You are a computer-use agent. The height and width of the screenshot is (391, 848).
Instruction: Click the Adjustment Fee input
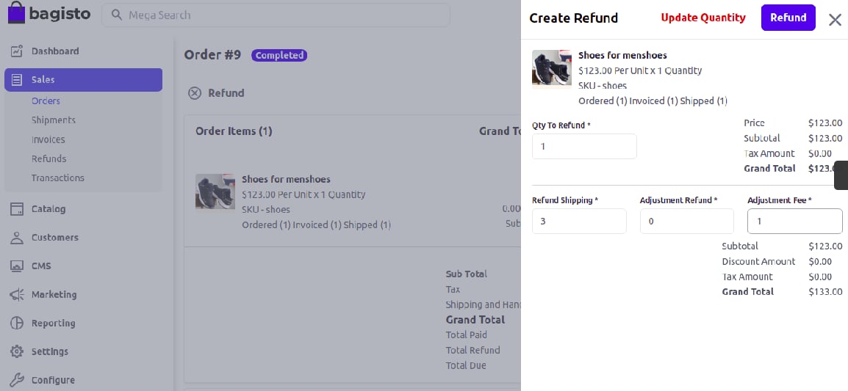(795, 222)
